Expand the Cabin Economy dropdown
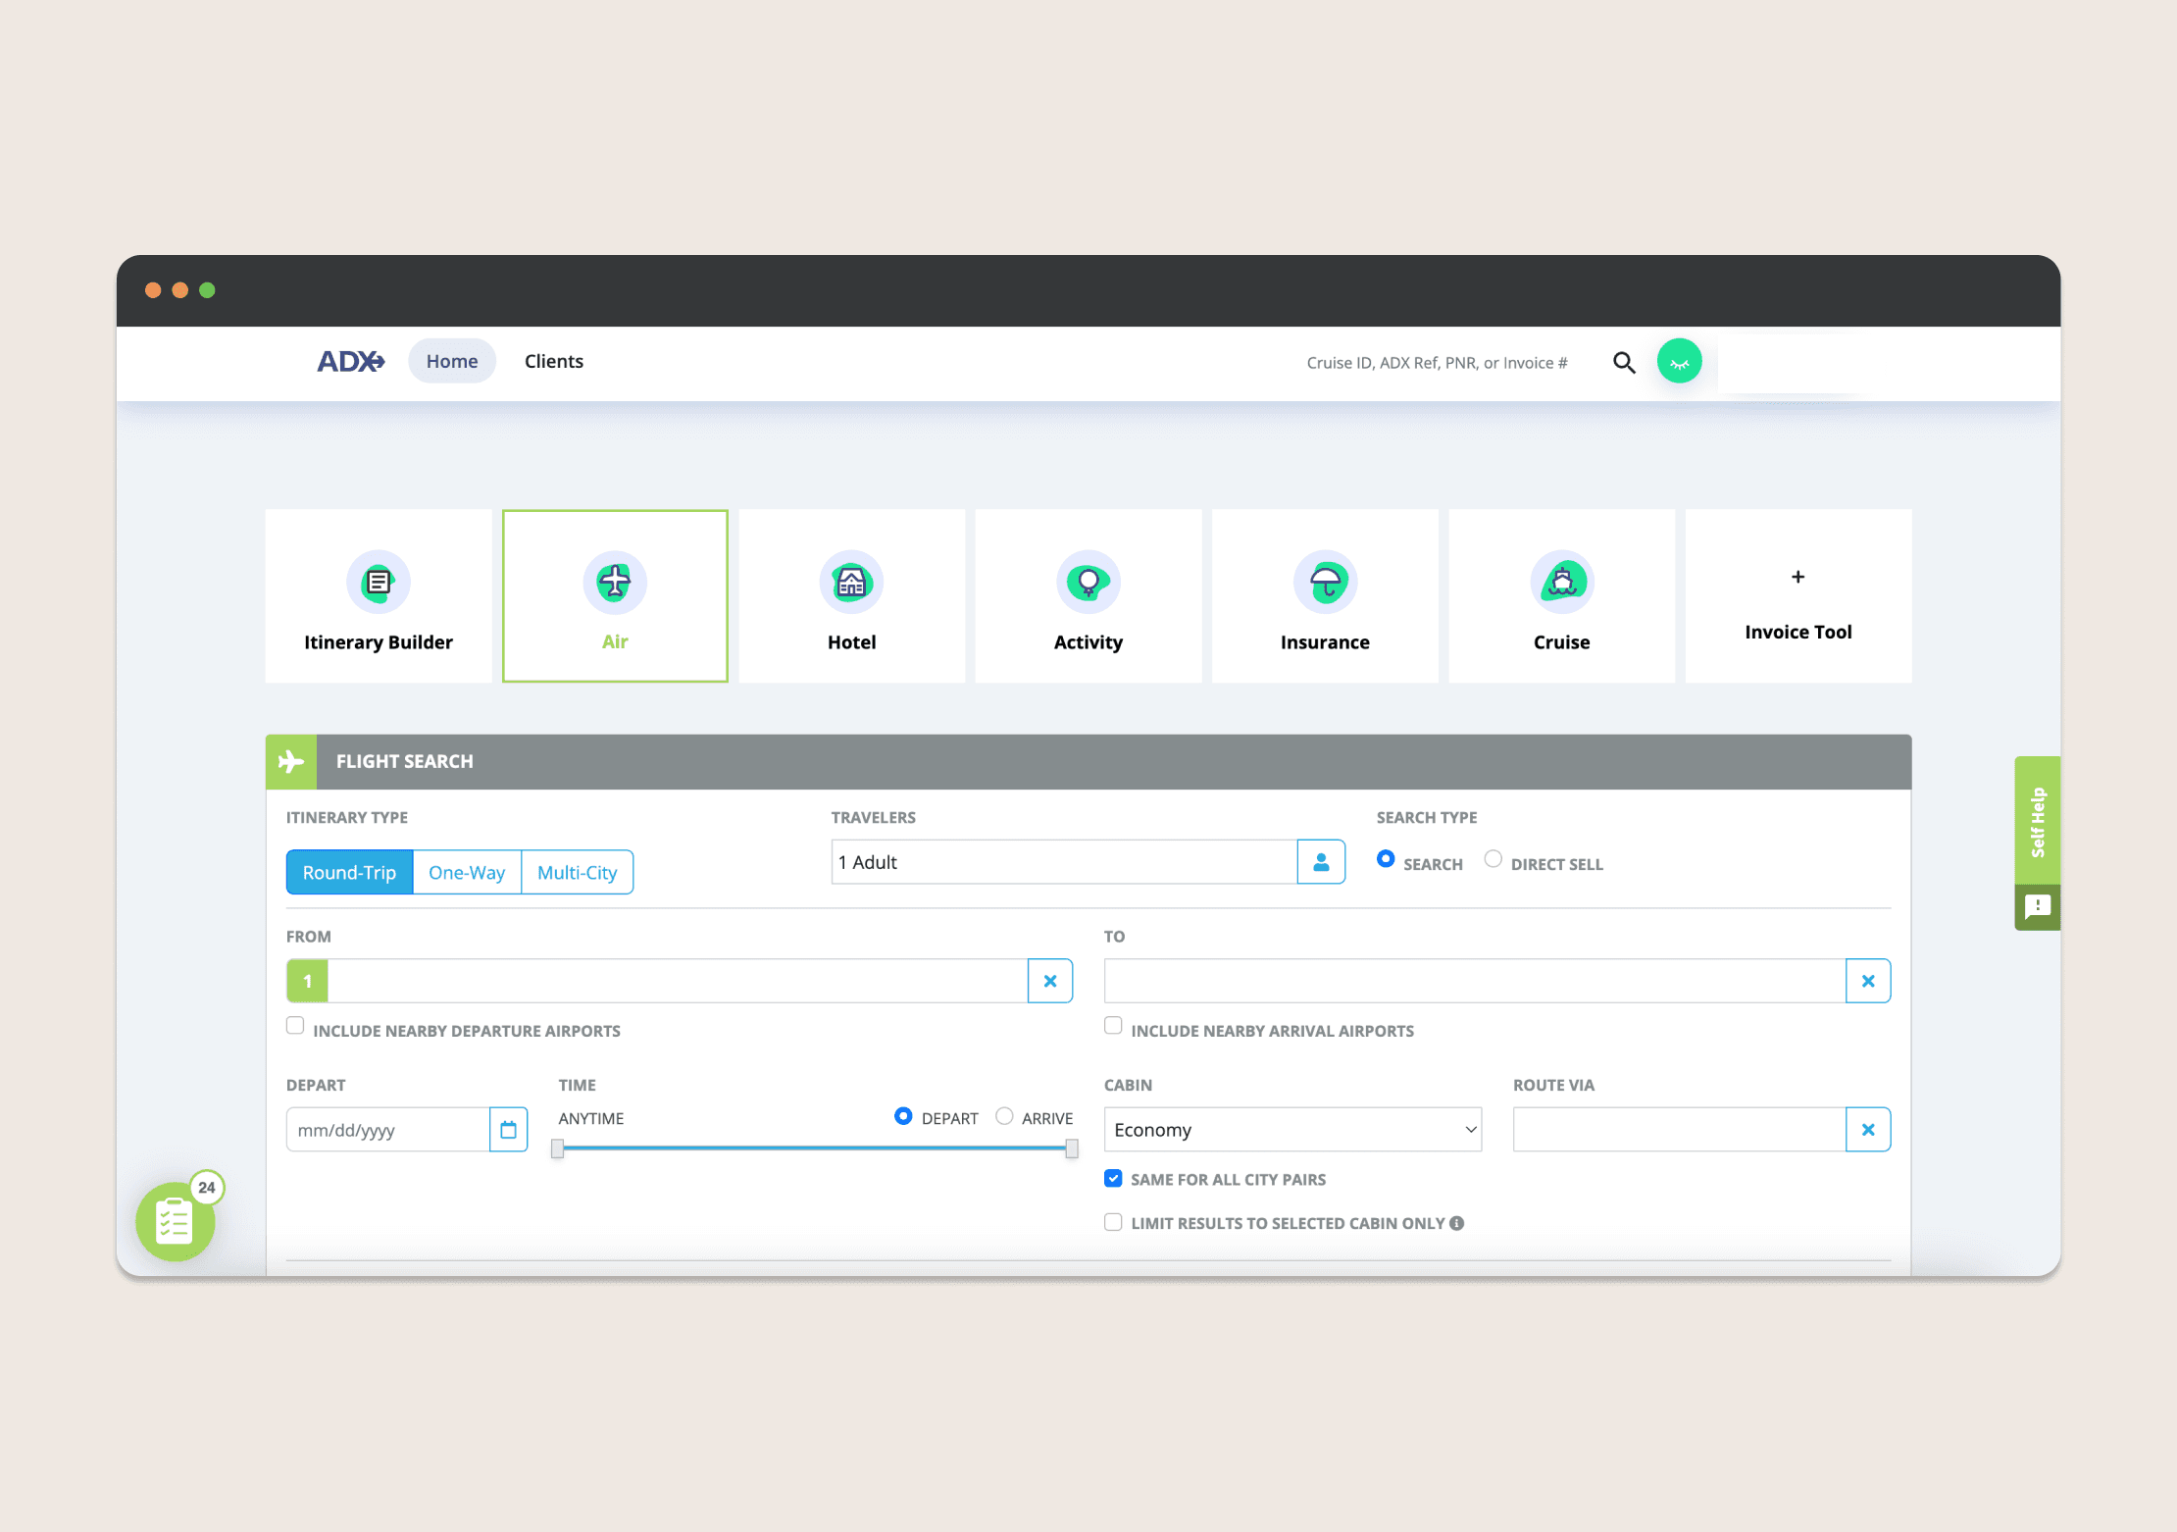The image size is (2177, 1532). [1292, 1130]
